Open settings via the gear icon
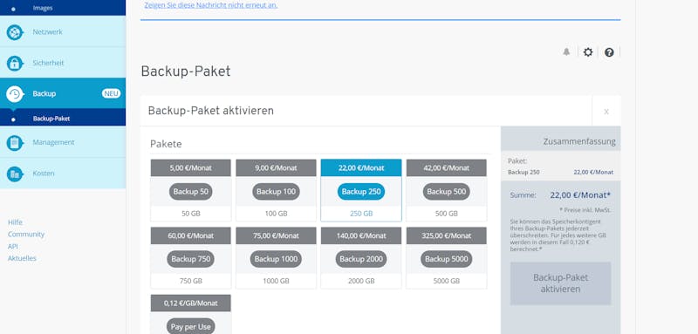Viewport: 698px width, 334px height. pyautogui.click(x=588, y=52)
